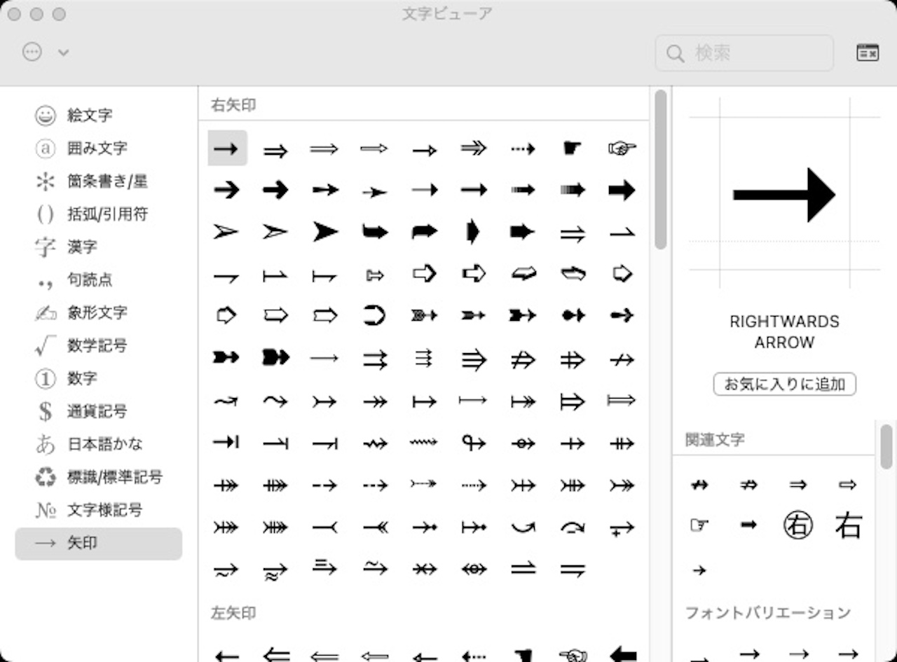Click the large arrow preview thumbnail

click(x=784, y=195)
